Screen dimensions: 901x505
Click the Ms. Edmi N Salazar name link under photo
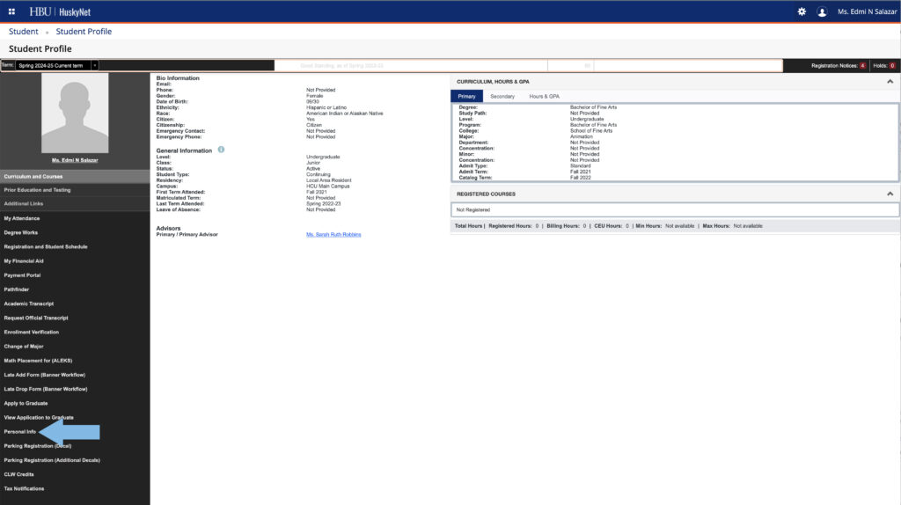click(x=75, y=160)
